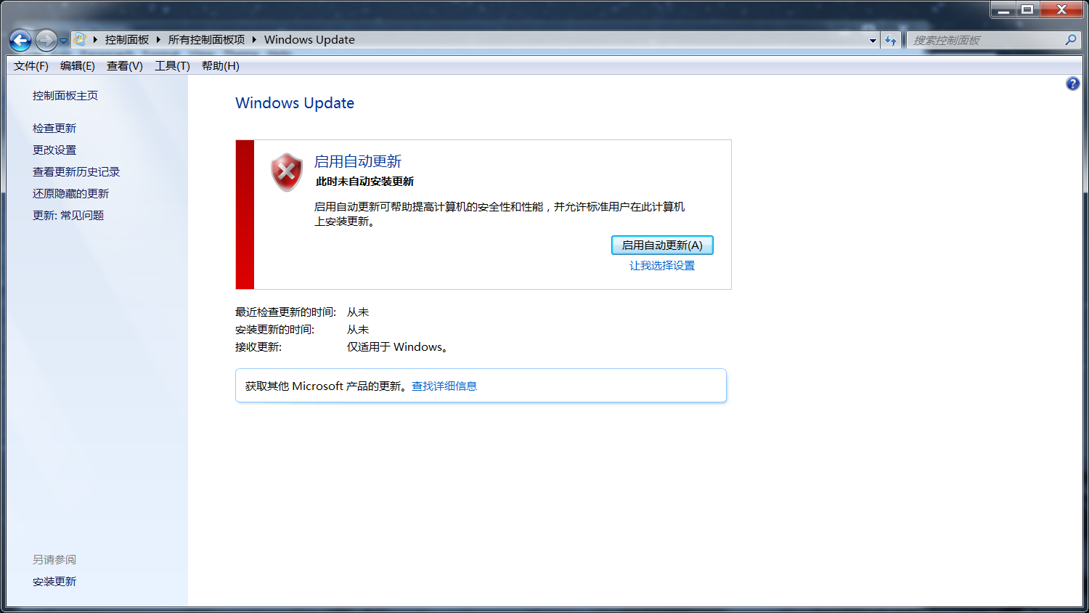Open 更改设置 in the sidebar
Viewport: 1089px width, 613px height.
coord(54,150)
